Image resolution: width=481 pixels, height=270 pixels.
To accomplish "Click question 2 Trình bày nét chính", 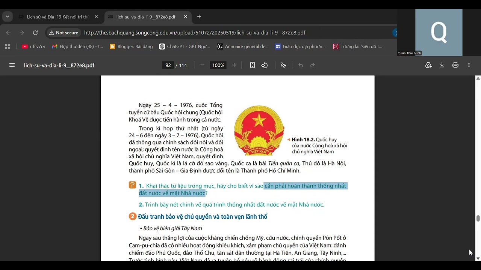I will (x=231, y=205).
